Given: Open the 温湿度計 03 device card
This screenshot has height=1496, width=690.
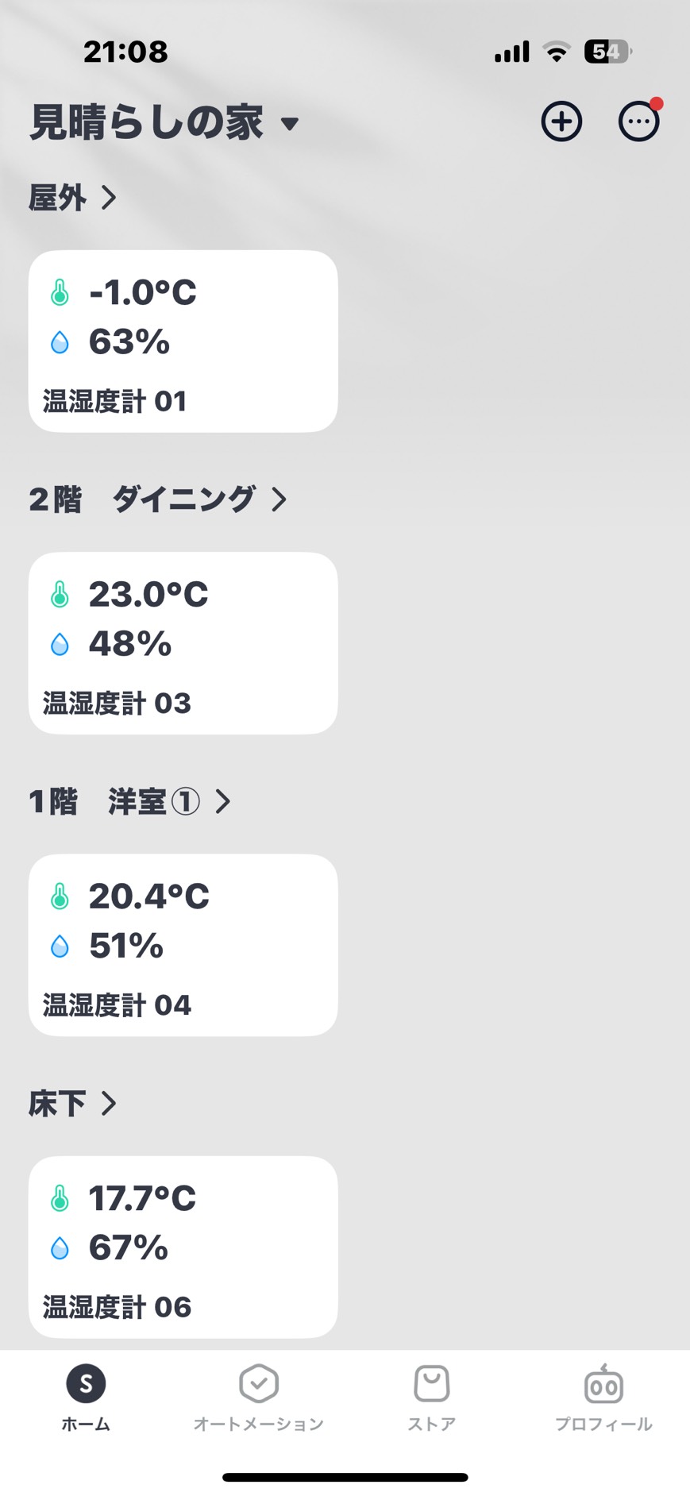Looking at the screenshot, I should (x=183, y=643).
